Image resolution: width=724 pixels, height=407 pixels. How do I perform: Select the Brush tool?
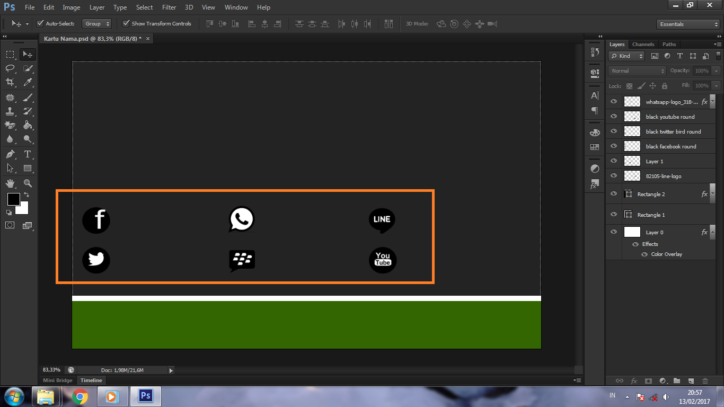click(x=28, y=97)
